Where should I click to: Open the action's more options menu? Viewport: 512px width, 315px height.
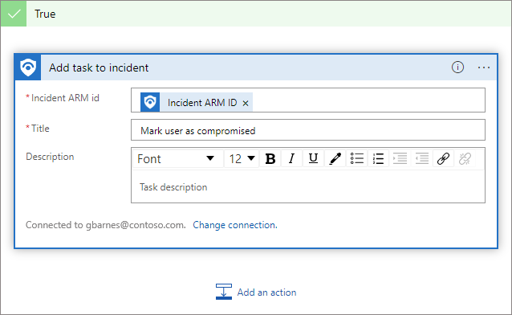(x=484, y=67)
